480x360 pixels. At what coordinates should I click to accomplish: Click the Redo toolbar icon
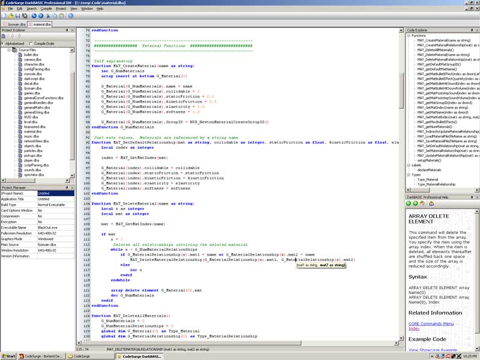pos(41,16)
